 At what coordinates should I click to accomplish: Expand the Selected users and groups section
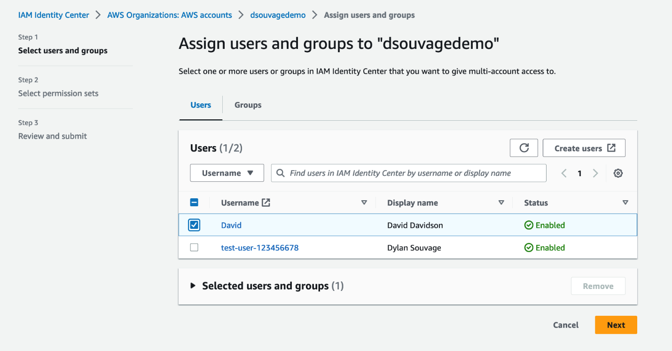tap(193, 286)
